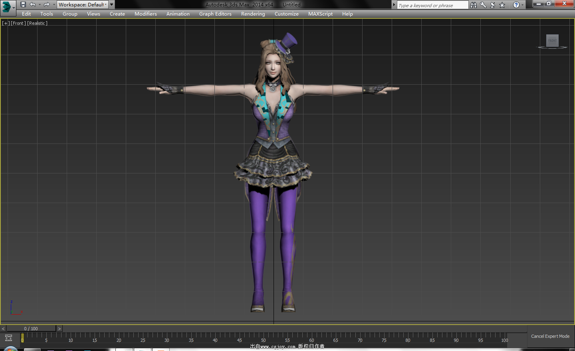Image resolution: width=575 pixels, height=351 pixels.
Task: Open the 3ds Max application menu logo
Action: pyautogui.click(x=7, y=7)
